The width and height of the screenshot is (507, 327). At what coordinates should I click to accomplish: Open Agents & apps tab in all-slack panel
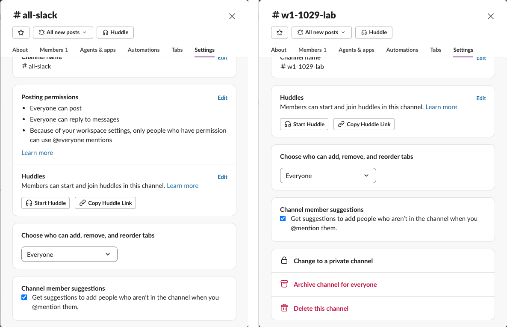97,50
